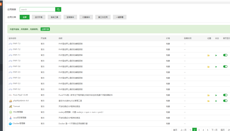Open the PHP-7.3 software name link
Screen dimensions: 230x131
coord(17,43)
